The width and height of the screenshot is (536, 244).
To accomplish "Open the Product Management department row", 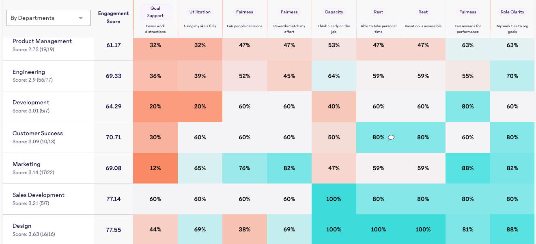I will [42, 41].
